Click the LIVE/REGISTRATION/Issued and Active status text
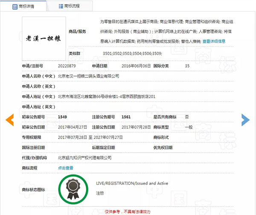The height and width of the screenshot is (215, 256). 132,183
